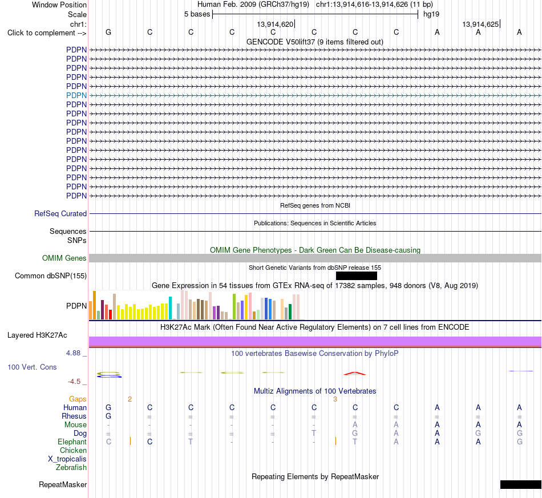Image resolution: width=542 pixels, height=498 pixels.
Task: Click the cyan bar in the GTEx chart
Action: click(170, 308)
